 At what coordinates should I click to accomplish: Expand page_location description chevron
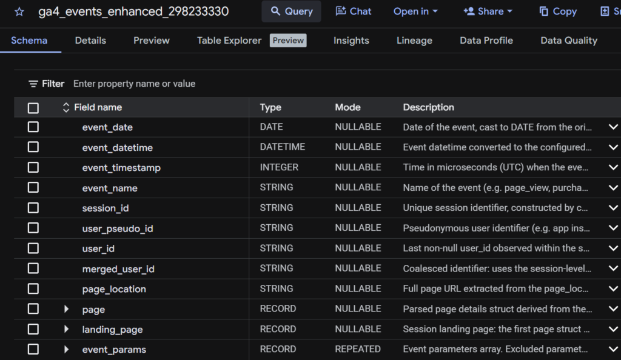pos(613,289)
